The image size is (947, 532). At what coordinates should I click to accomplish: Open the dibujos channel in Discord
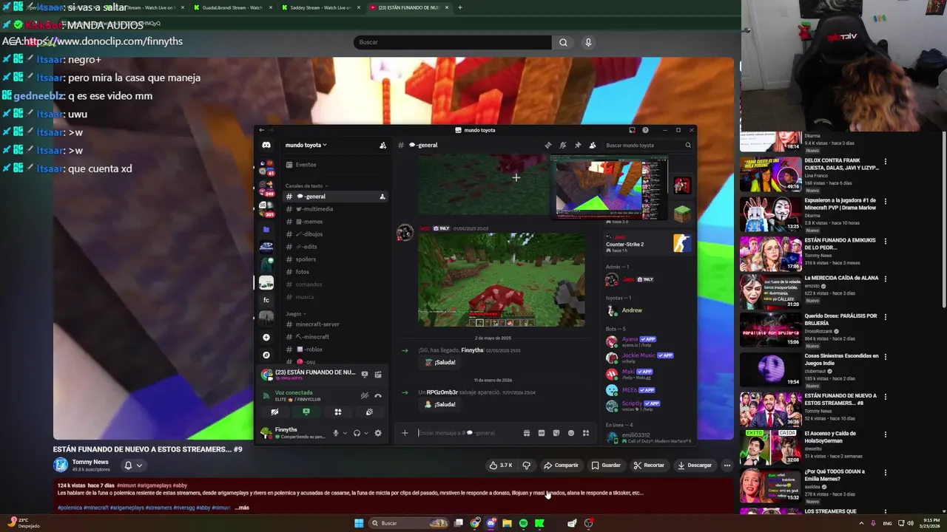(x=336, y=234)
